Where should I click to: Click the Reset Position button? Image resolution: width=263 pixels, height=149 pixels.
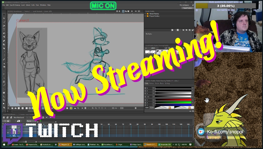(x=188, y=8)
